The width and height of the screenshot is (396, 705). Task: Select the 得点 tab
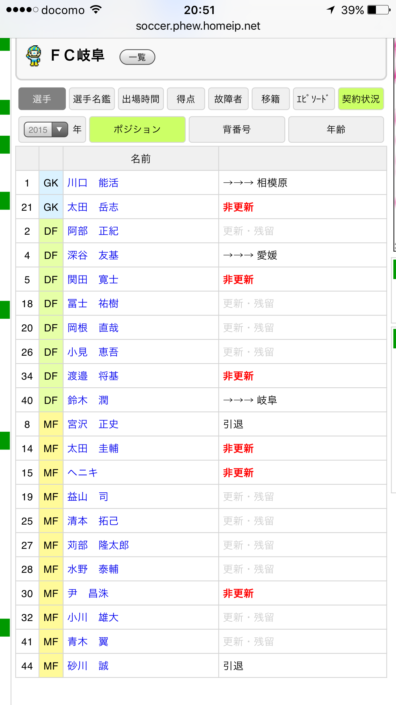pos(186,99)
